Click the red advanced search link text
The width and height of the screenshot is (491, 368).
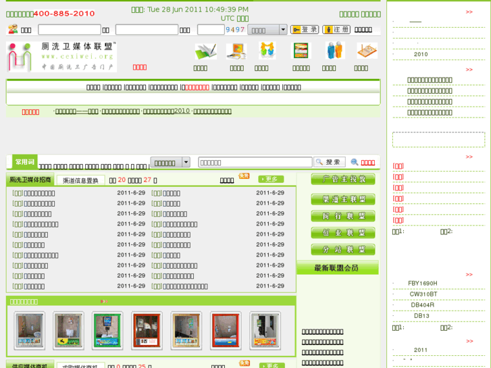tap(368, 163)
